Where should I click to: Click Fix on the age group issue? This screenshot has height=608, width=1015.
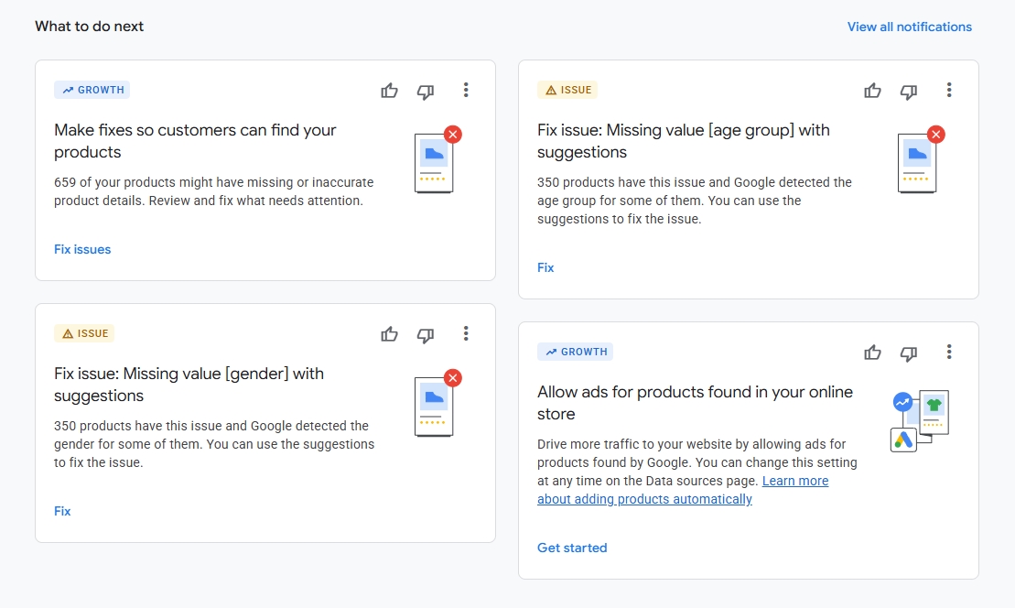[545, 266]
